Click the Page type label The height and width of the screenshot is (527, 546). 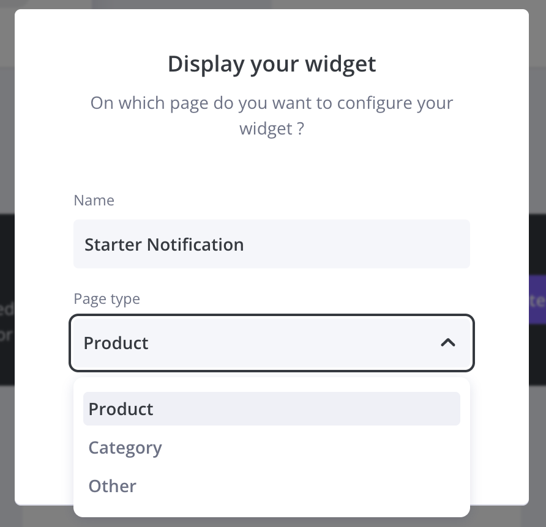tap(107, 299)
